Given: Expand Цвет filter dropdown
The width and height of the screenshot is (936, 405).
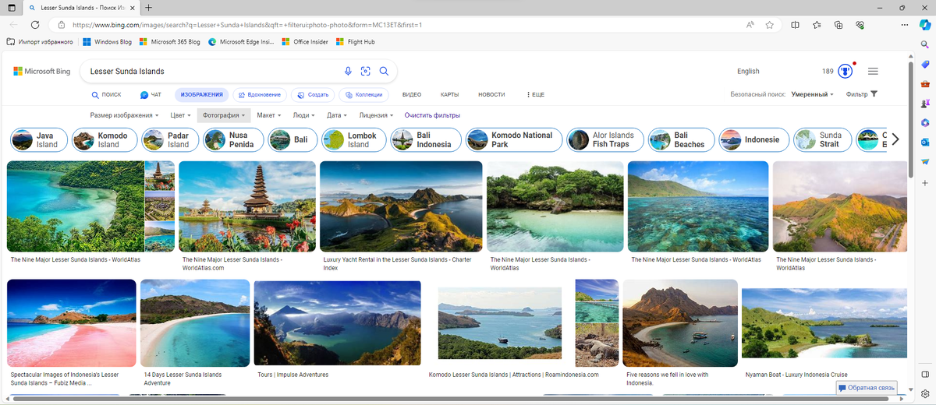Looking at the screenshot, I should click(x=181, y=115).
